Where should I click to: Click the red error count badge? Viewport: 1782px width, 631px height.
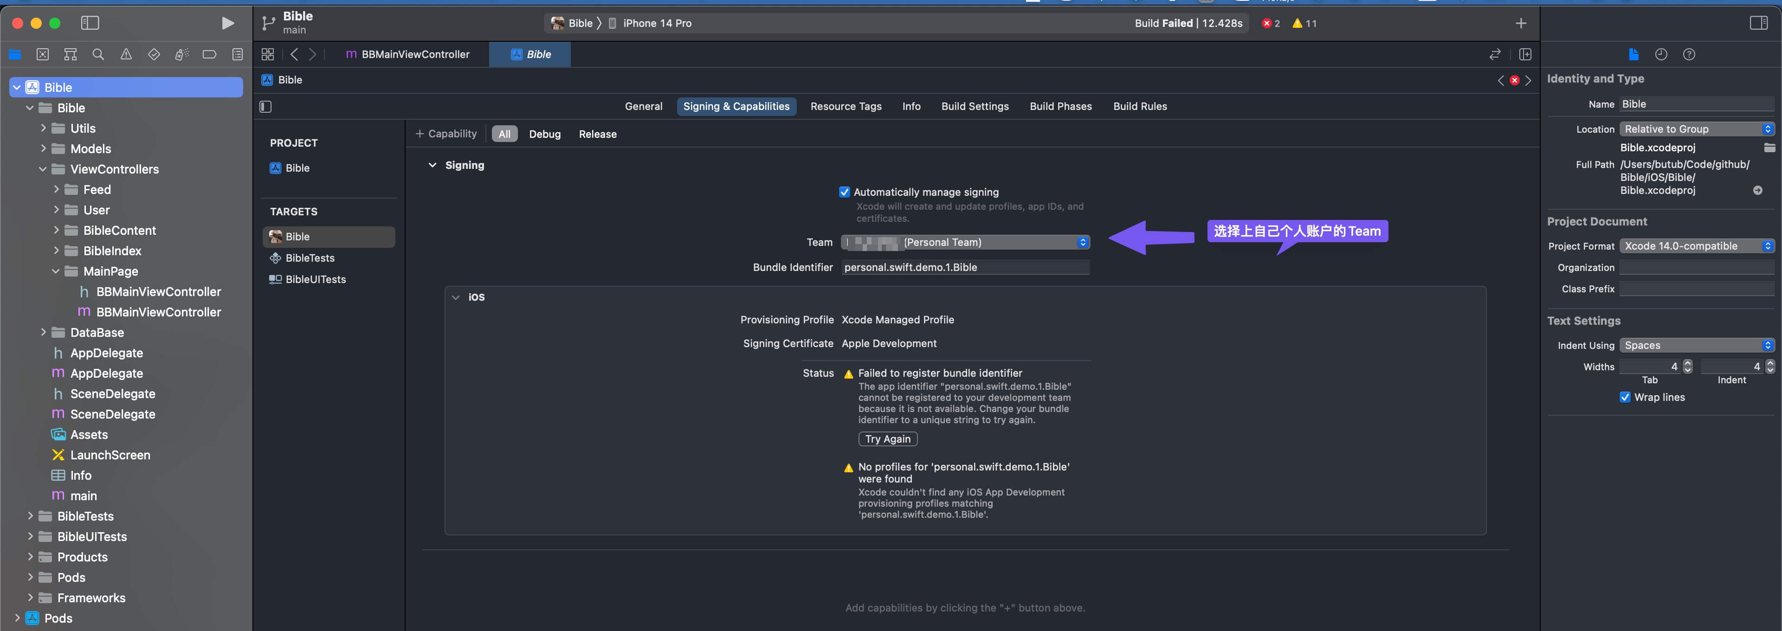tap(1271, 23)
